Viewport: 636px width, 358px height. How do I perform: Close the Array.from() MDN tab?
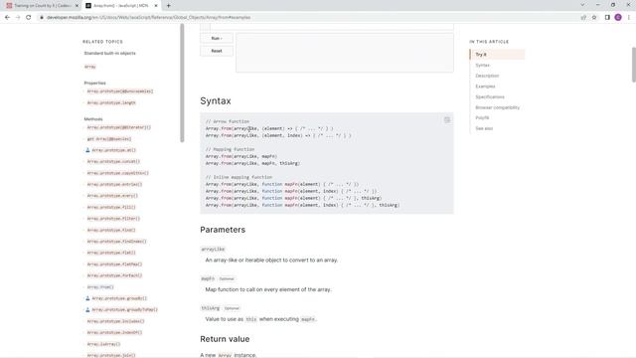pyautogui.click(x=156, y=6)
